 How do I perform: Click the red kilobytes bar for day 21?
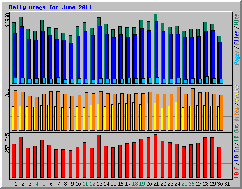point(156,156)
